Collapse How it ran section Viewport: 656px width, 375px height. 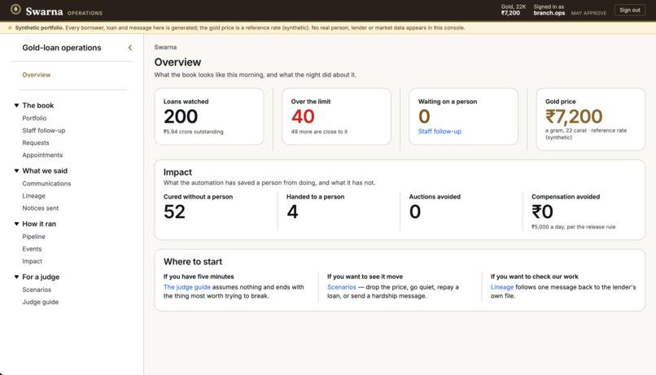point(17,224)
